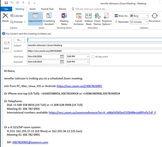Open the Format Text ribbon tab
Viewport: 162px width, 147px height.
[47, 9]
